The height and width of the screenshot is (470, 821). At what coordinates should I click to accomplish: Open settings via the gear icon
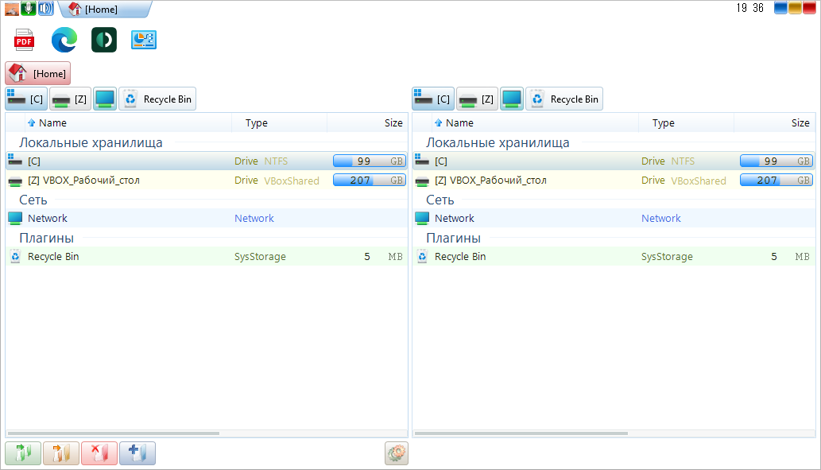(396, 453)
